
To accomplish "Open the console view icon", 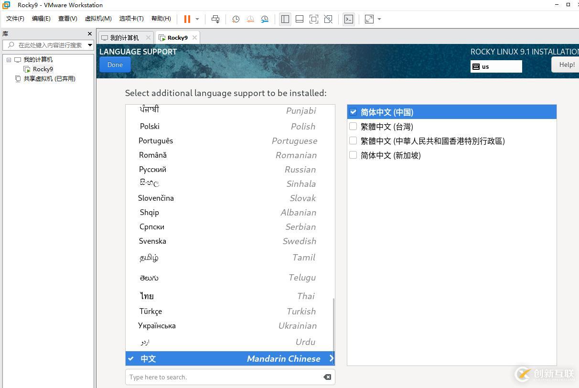I will 349,19.
